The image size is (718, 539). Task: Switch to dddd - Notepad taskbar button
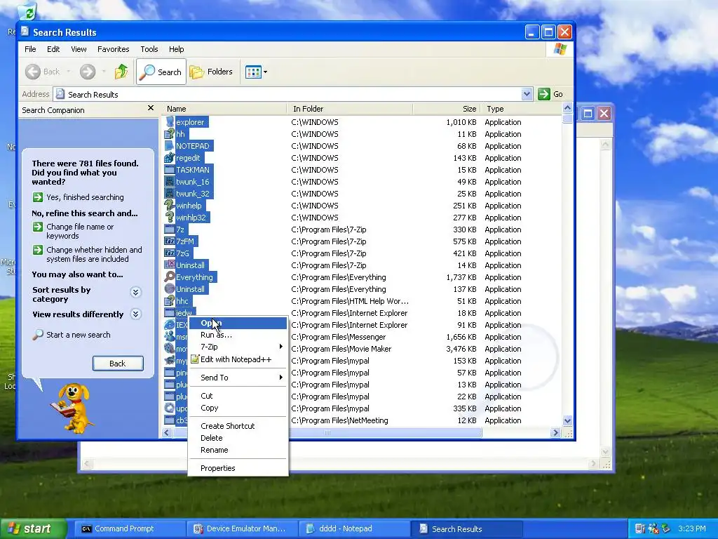(x=354, y=528)
